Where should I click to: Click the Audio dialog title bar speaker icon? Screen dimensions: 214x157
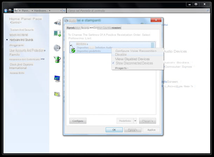pyautogui.click(x=66, y=21)
